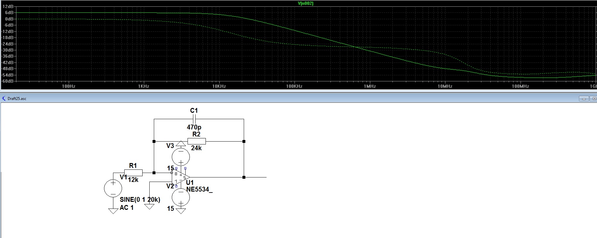The image size is (597, 238).
Task: Click the 1KHz frequency axis label
Action: point(144,86)
